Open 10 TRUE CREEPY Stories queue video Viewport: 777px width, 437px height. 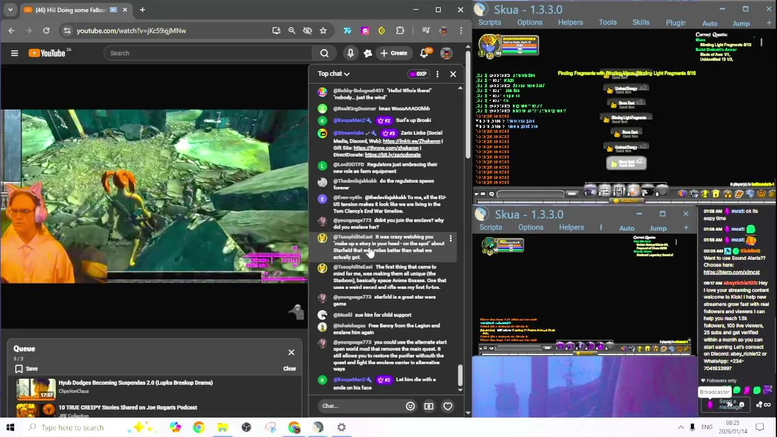click(x=127, y=407)
